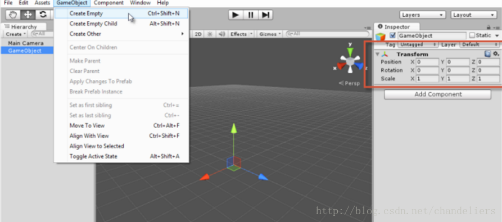
Task: Open the Gizmos dropdown
Action: (270, 34)
